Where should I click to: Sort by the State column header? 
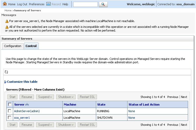(101, 105)
